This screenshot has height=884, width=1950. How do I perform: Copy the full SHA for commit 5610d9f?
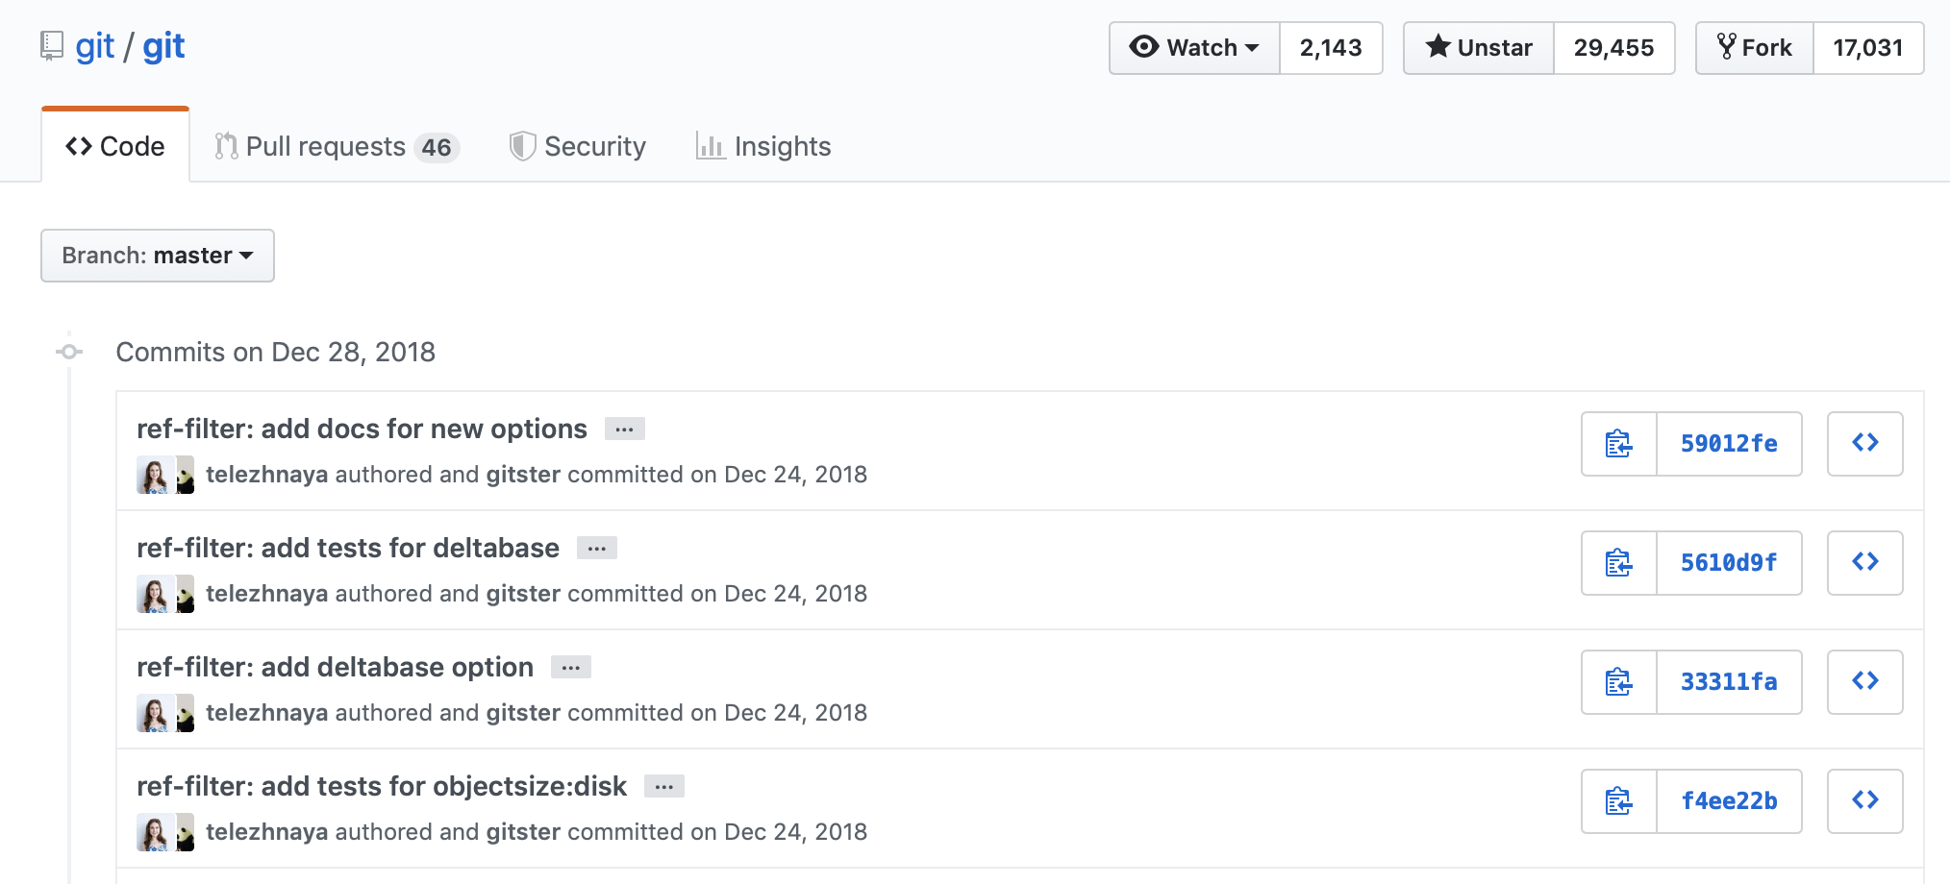click(x=1619, y=563)
